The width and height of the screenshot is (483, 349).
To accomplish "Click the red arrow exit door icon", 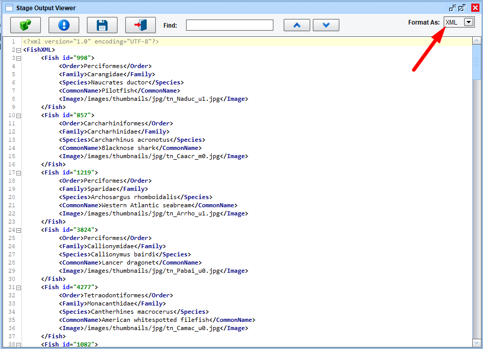I will pyautogui.click(x=141, y=25).
